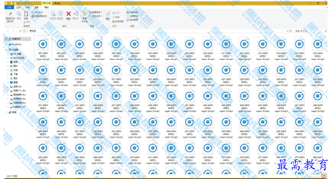Collapse the This PC tree node

[7, 50]
